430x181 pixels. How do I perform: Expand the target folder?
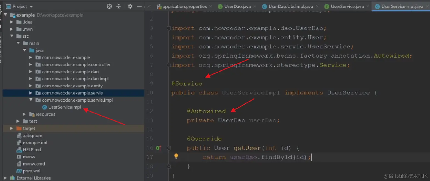click(x=12, y=128)
